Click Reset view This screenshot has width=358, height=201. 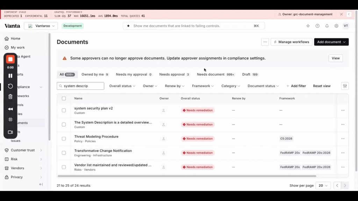pos(322,86)
